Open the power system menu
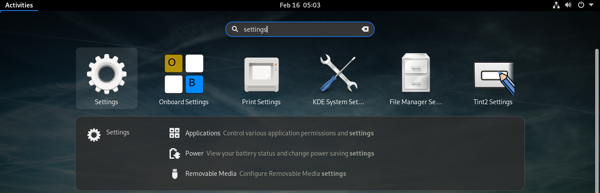 [x=581, y=5]
